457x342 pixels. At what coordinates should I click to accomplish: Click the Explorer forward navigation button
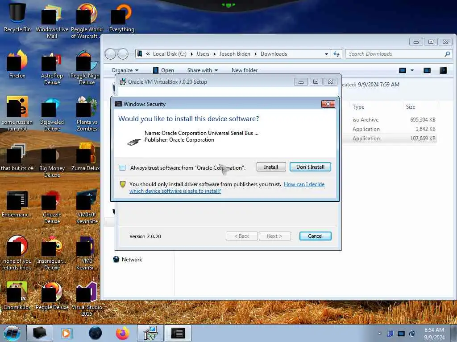click(x=123, y=54)
